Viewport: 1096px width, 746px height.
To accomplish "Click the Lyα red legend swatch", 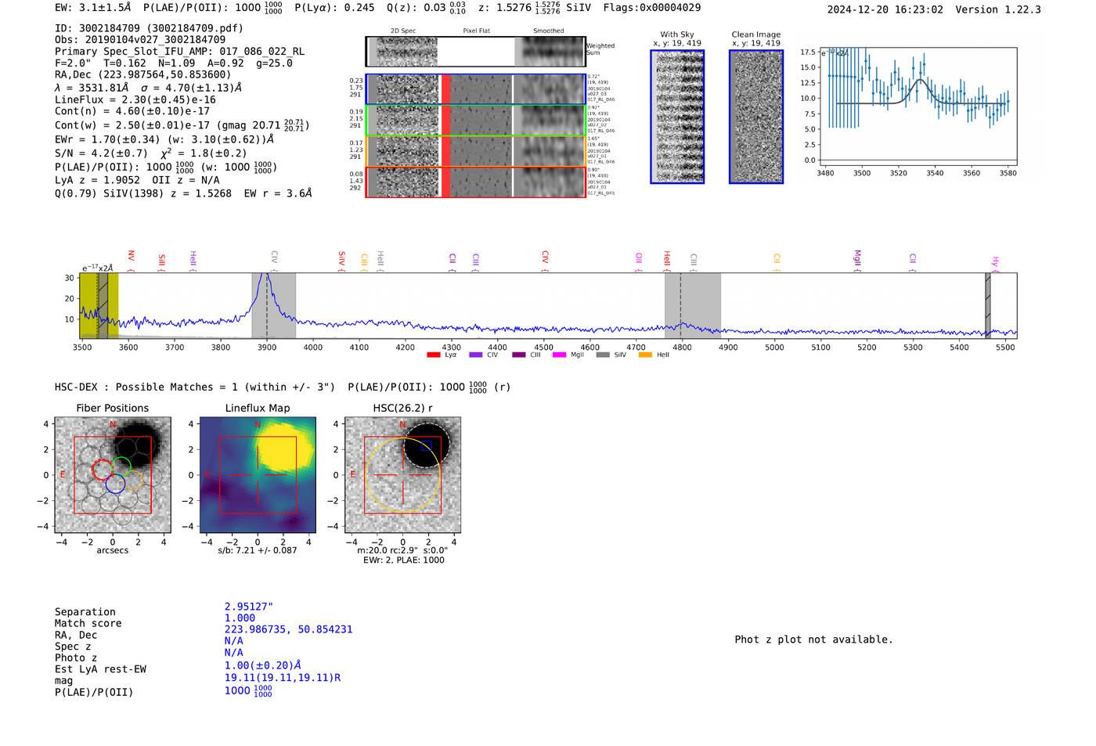I will 434,355.
